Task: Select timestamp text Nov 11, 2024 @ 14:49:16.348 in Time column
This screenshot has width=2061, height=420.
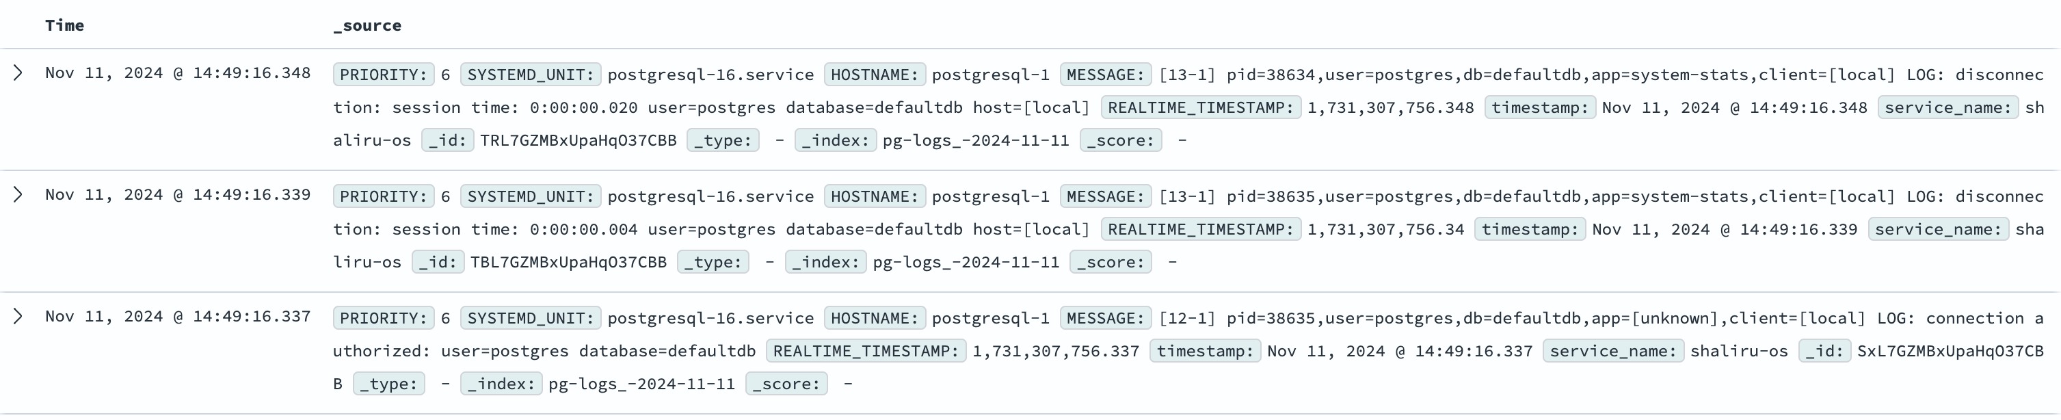Action: 178,73
